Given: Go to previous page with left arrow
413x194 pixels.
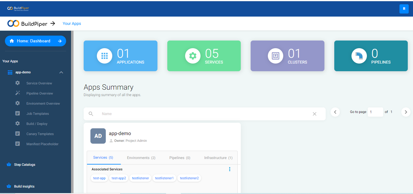Looking at the screenshot, I should click(335, 112).
